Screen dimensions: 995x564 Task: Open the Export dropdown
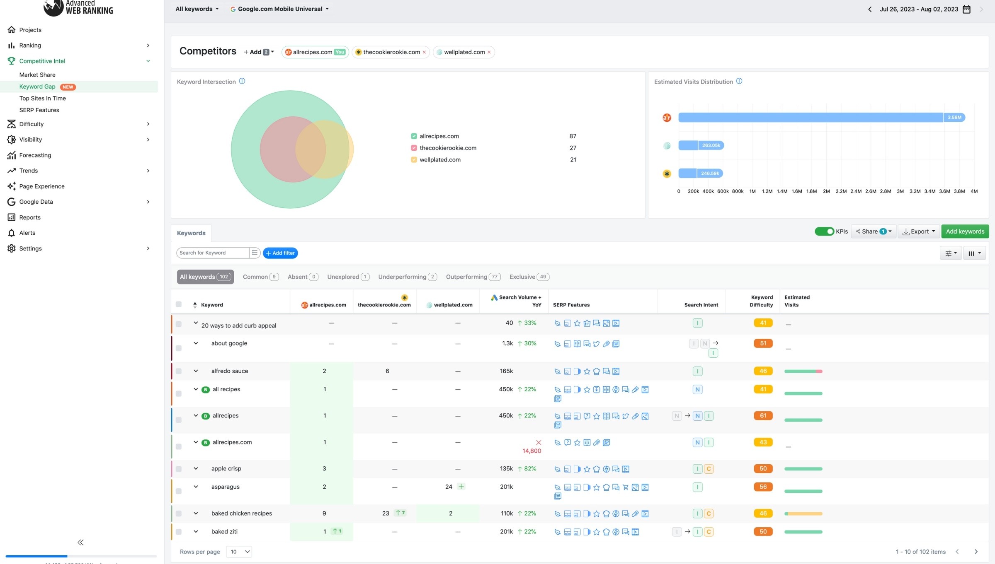pos(919,231)
